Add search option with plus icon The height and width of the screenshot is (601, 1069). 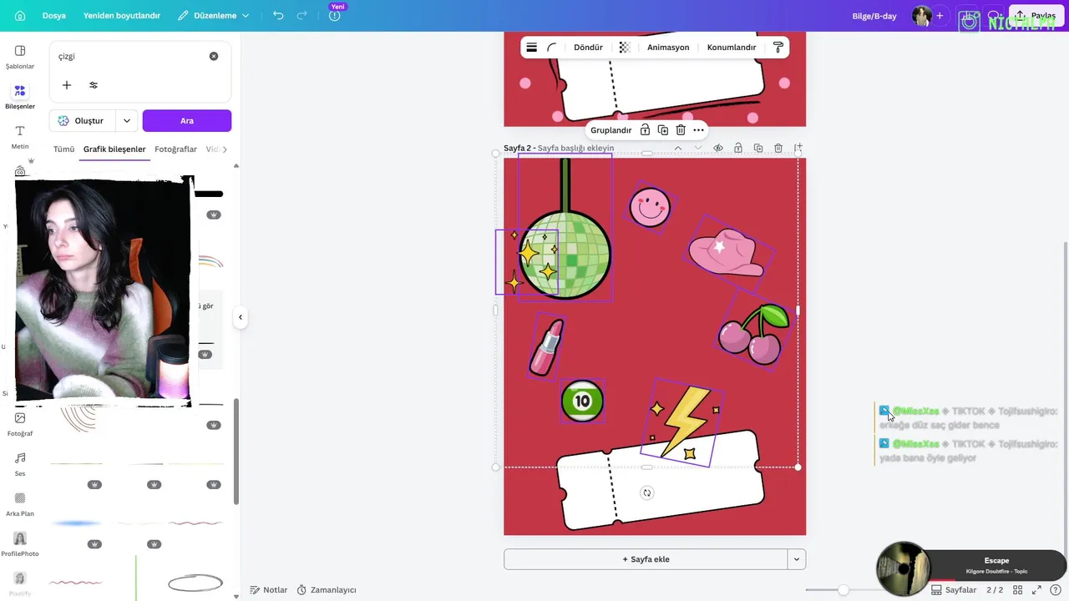coord(67,85)
